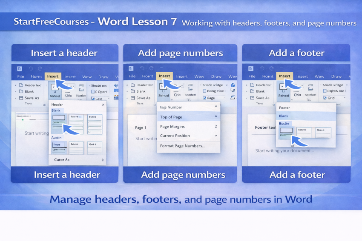Click the Sawe As icon in the Insert a header panel

21,98
